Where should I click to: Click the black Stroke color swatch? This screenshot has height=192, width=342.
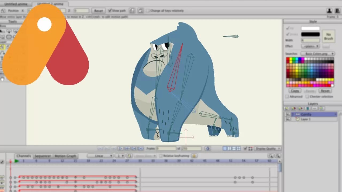pos(310,34)
